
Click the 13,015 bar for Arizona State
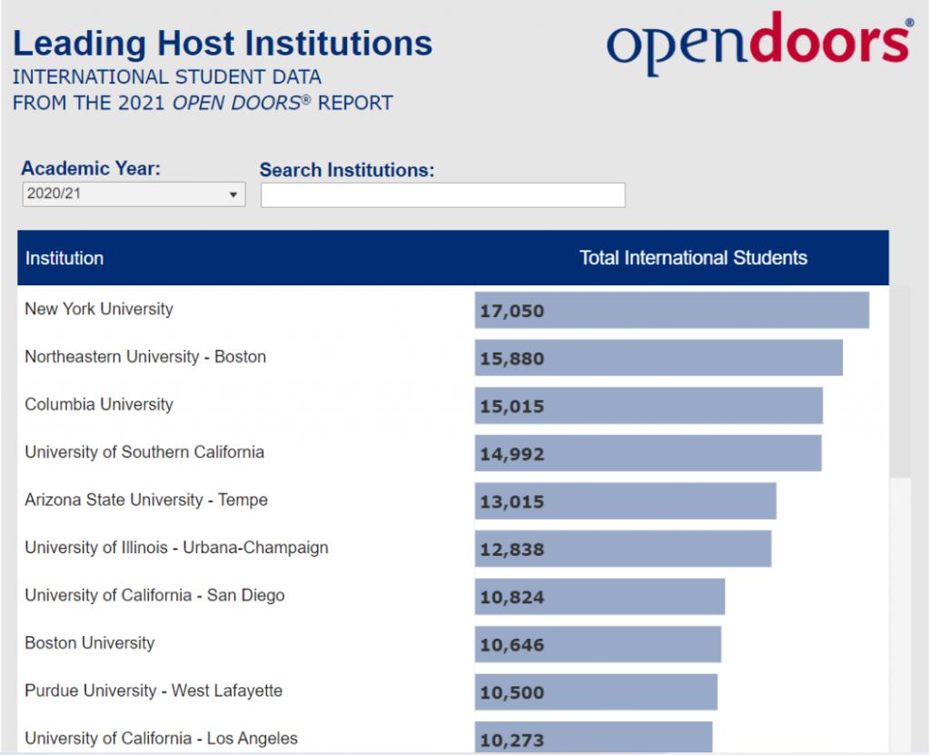626,501
